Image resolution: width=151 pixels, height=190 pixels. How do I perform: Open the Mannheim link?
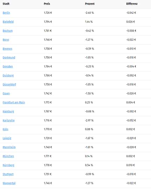click(x=9, y=147)
